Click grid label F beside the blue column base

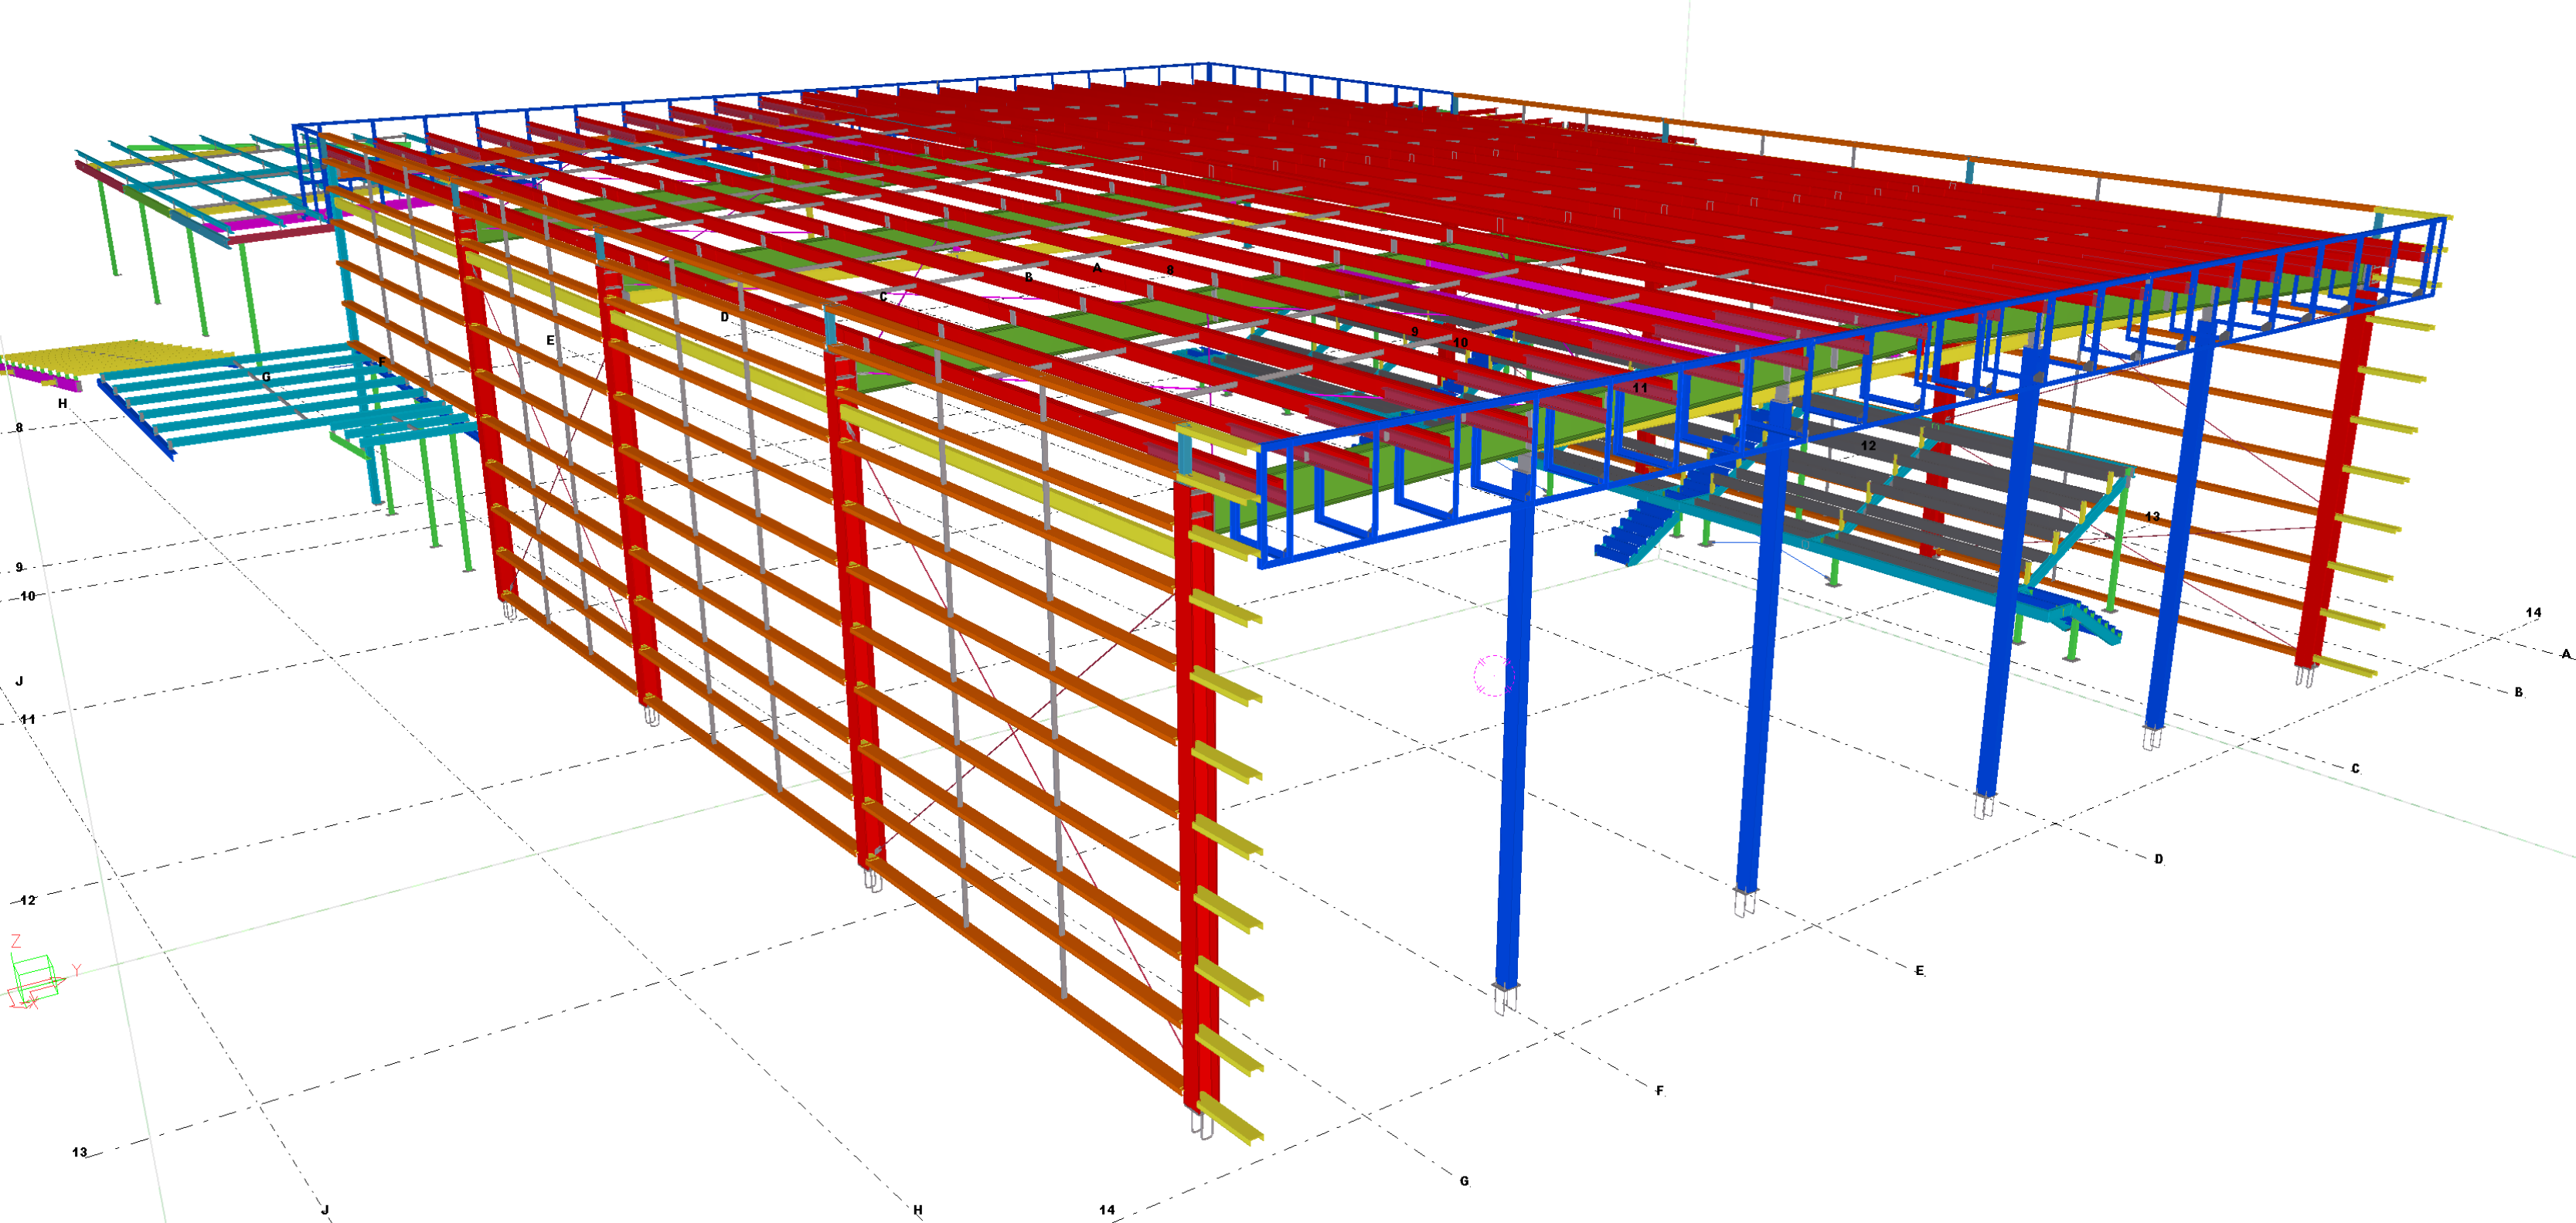point(1660,1090)
